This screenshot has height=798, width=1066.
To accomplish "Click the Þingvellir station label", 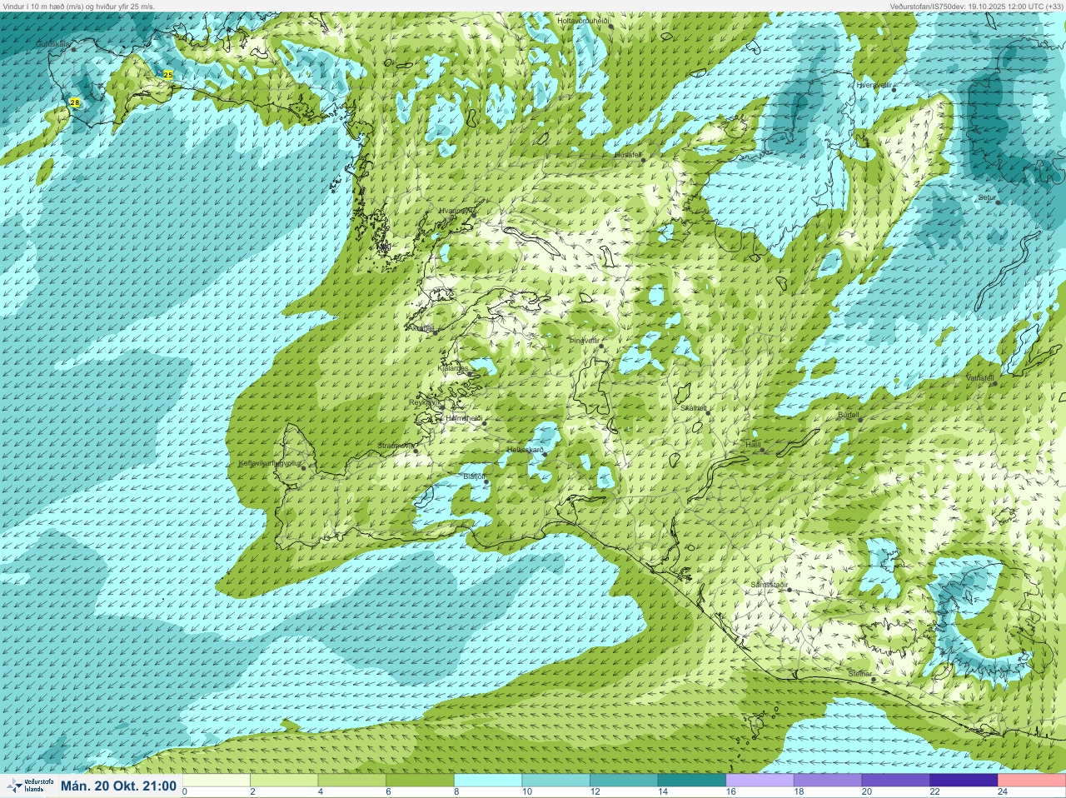I will 584,340.
